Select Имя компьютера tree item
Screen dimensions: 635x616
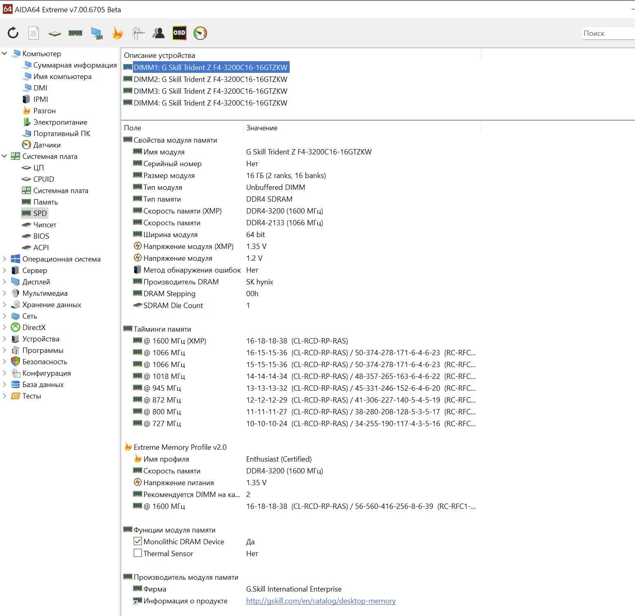pos(62,76)
